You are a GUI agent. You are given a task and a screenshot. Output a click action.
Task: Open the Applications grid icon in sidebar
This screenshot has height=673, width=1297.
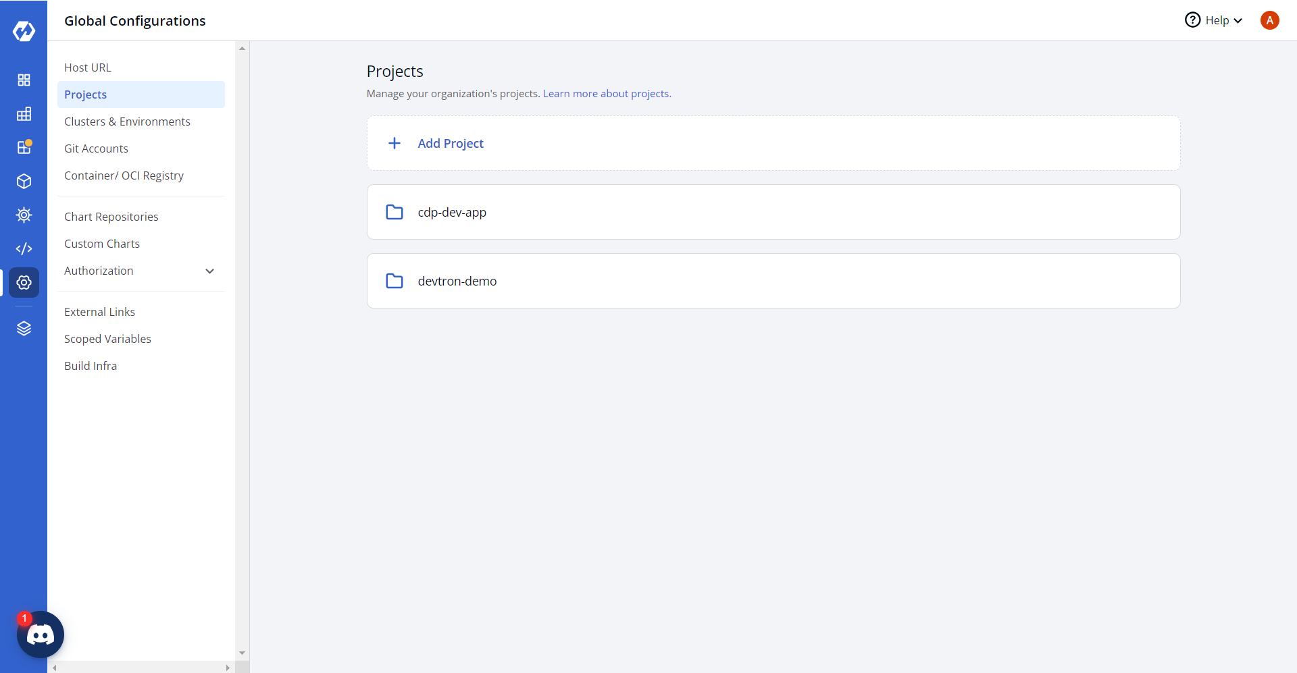pos(24,80)
